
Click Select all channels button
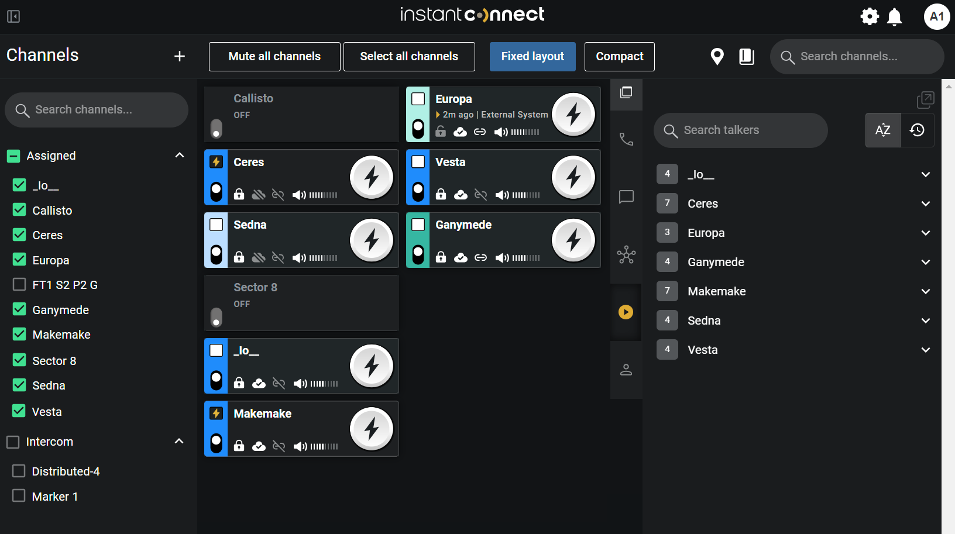pyautogui.click(x=409, y=57)
